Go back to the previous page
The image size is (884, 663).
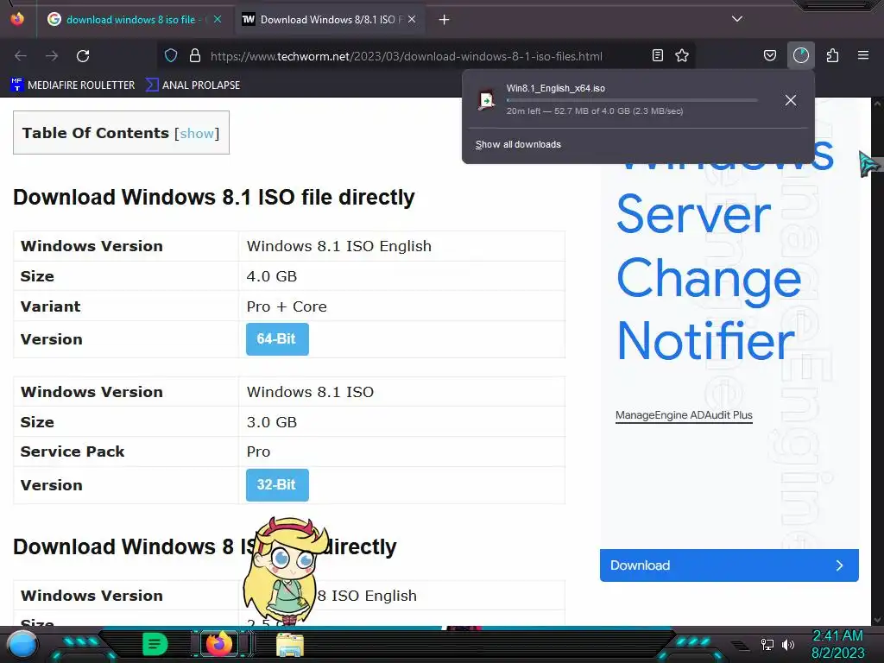21,56
